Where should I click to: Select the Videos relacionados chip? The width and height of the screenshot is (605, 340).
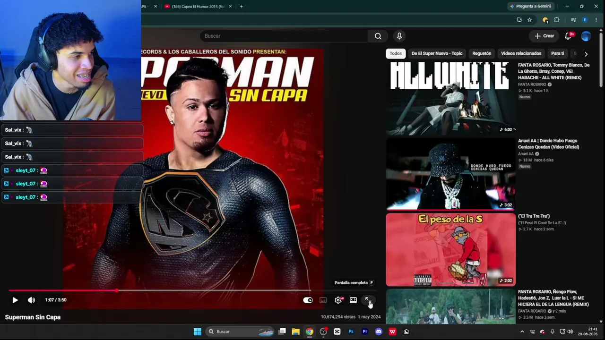tap(521, 53)
